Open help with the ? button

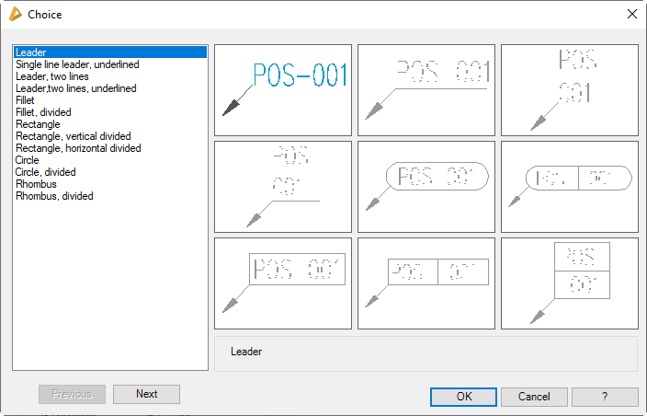point(605,397)
